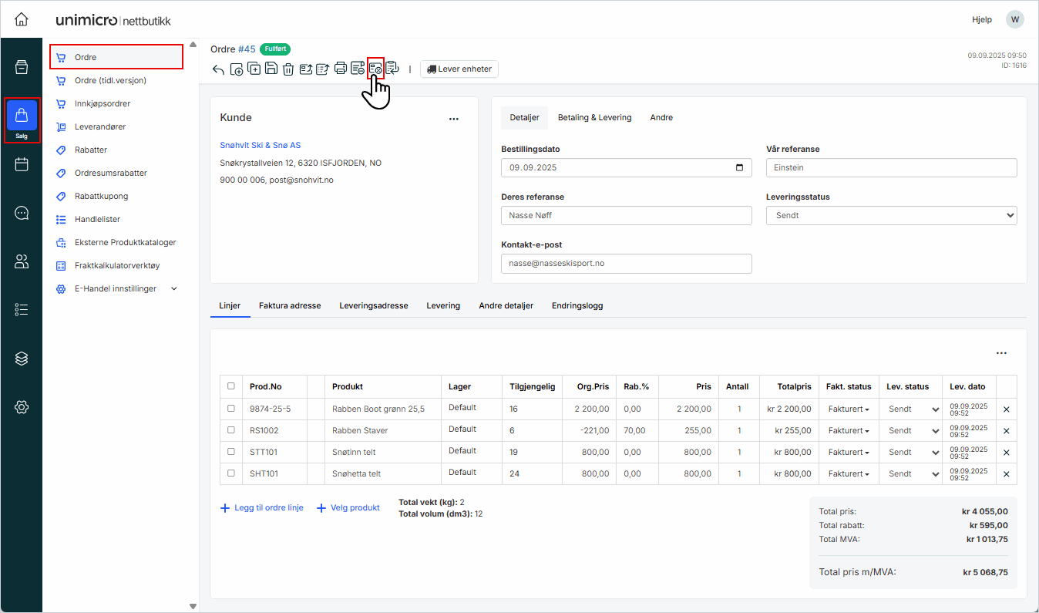Screen dimensions: 1039x613
Task: Click the Kontakt-e-post input field
Action: 626,264
